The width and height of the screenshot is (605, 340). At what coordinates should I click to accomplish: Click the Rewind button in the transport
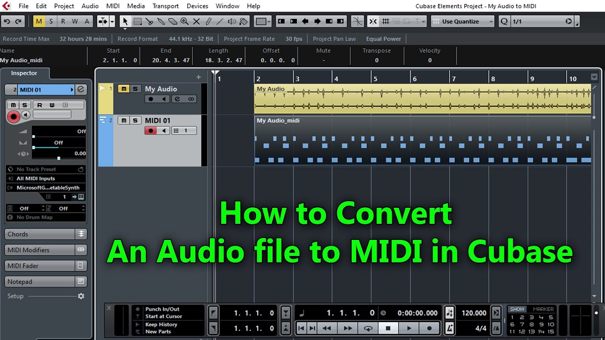[327, 328]
